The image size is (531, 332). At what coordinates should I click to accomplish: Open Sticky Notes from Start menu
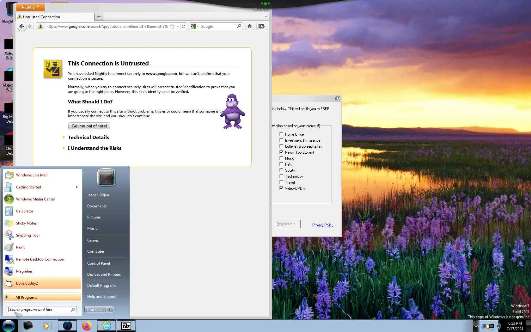[x=42, y=223]
